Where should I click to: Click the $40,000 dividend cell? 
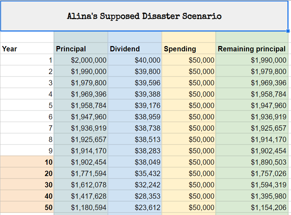(x=135, y=60)
